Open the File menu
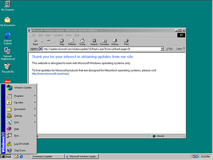The image size is (213, 160). click(x=34, y=35)
